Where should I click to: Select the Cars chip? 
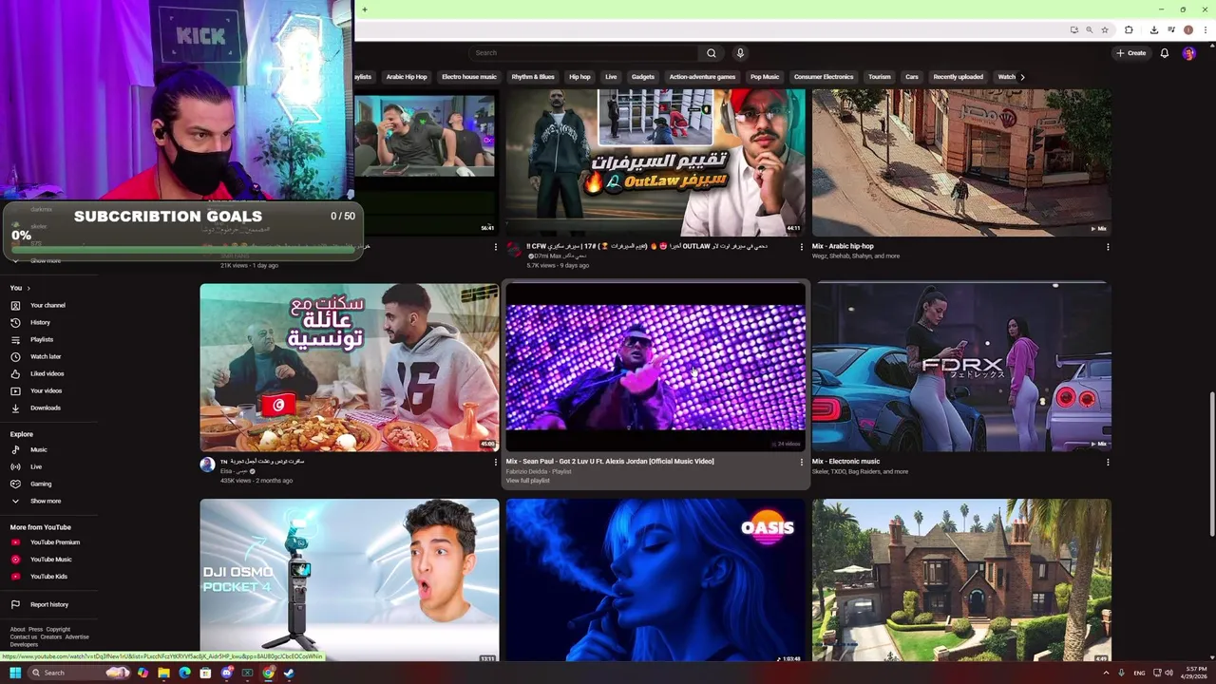(912, 77)
